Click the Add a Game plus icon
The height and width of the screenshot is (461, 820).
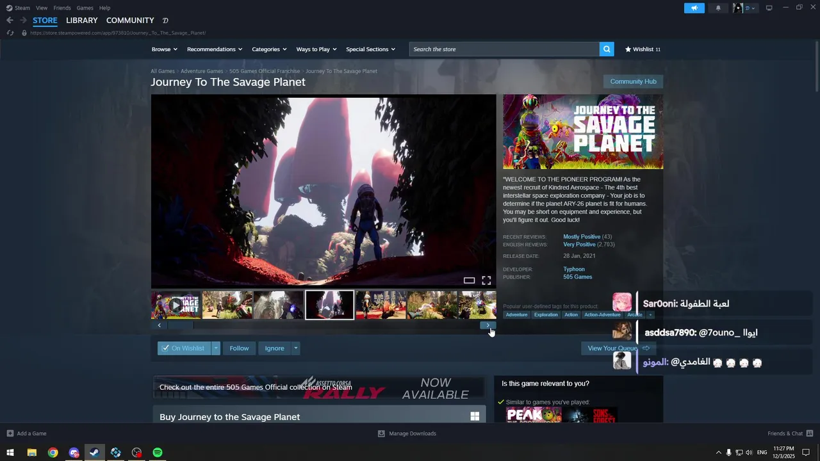point(10,433)
